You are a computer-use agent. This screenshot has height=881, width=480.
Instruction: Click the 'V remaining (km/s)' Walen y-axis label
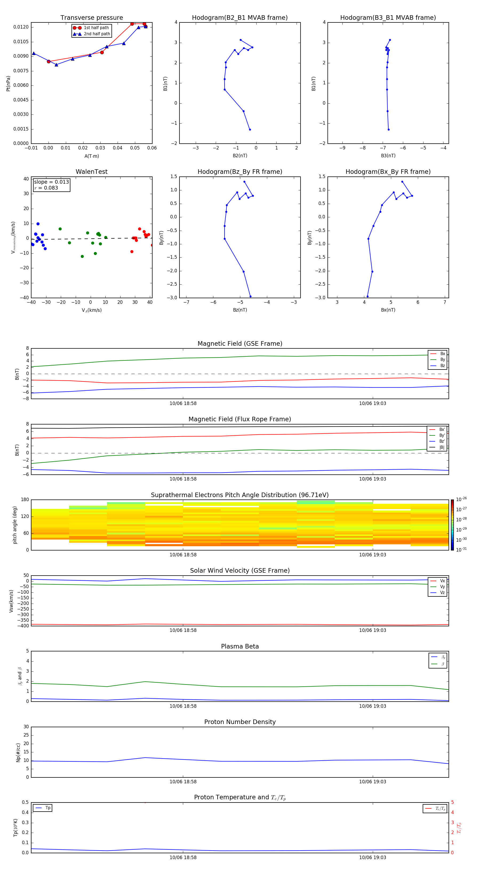pyautogui.click(x=13, y=237)
